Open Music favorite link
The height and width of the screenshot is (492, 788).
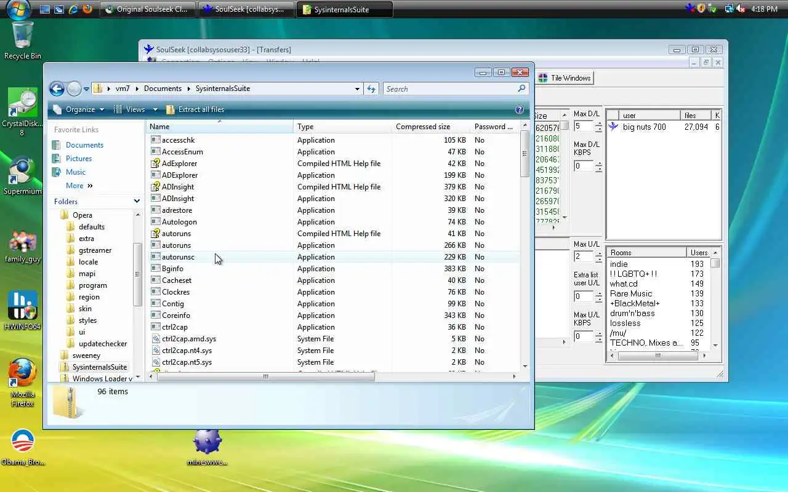click(76, 172)
